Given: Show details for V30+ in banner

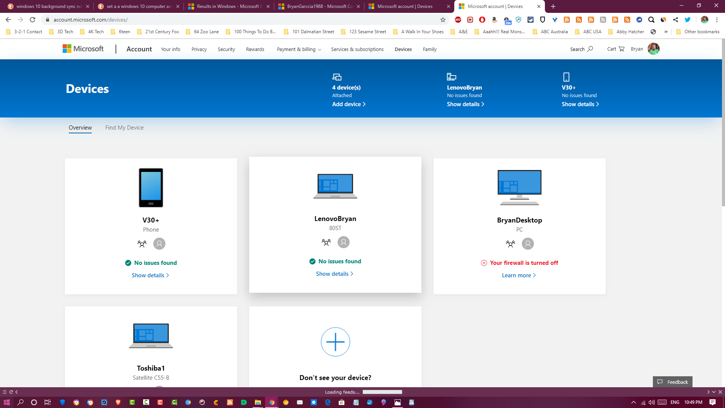Looking at the screenshot, I should click(580, 104).
